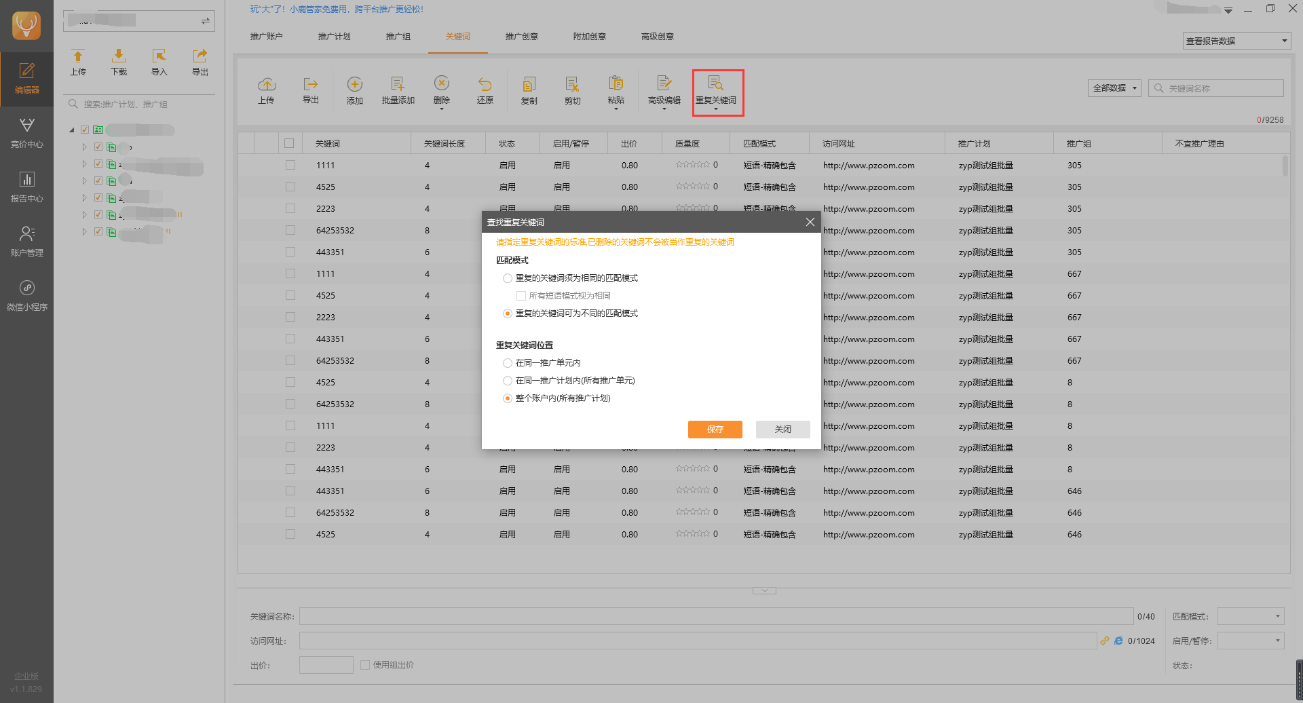The image size is (1303, 703).
Task: Click the 复制 copy icon
Action: point(529,91)
